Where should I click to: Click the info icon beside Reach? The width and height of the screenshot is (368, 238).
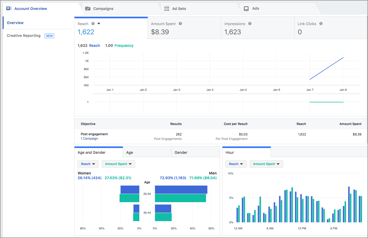tap(93, 24)
